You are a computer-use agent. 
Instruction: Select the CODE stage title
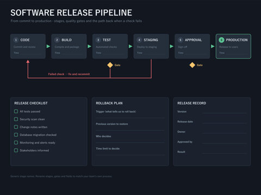point(25,40)
